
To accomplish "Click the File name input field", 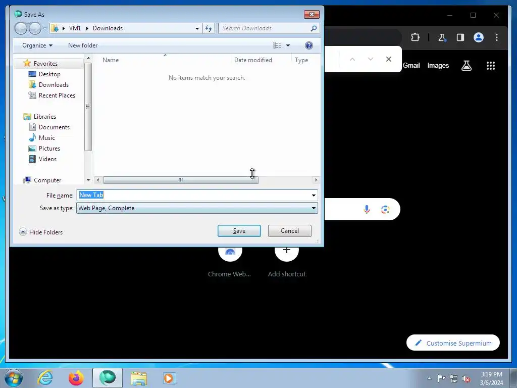I will 193,196.
